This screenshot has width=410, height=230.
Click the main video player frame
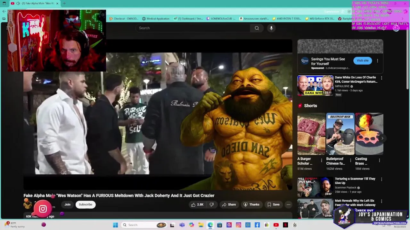[158, 115]
